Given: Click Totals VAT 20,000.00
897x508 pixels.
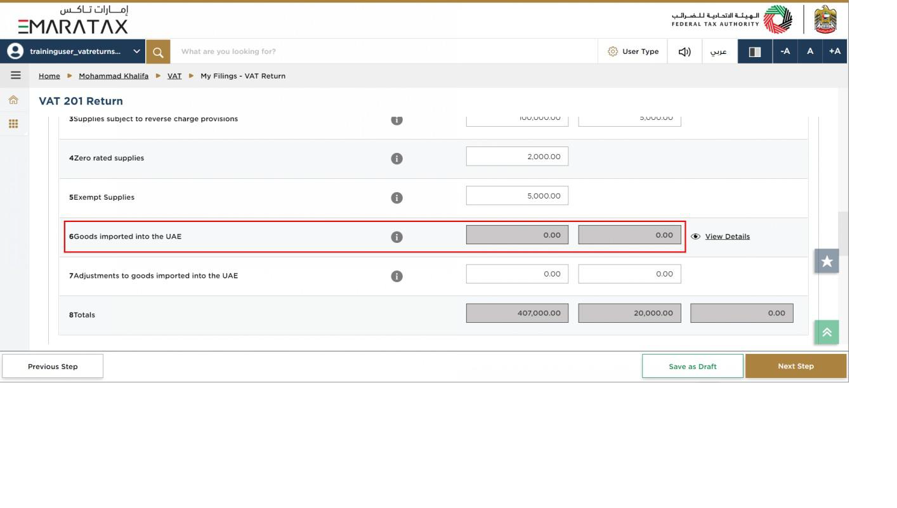Looking at the screenshot, I should 629,313.
